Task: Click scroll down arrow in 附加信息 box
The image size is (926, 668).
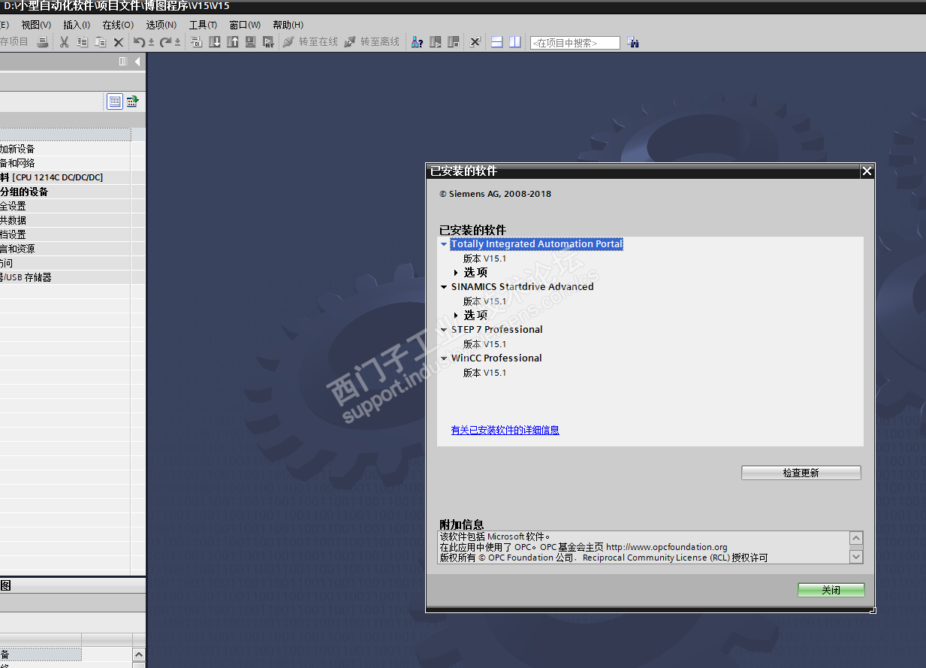Action: pos(856,557)
